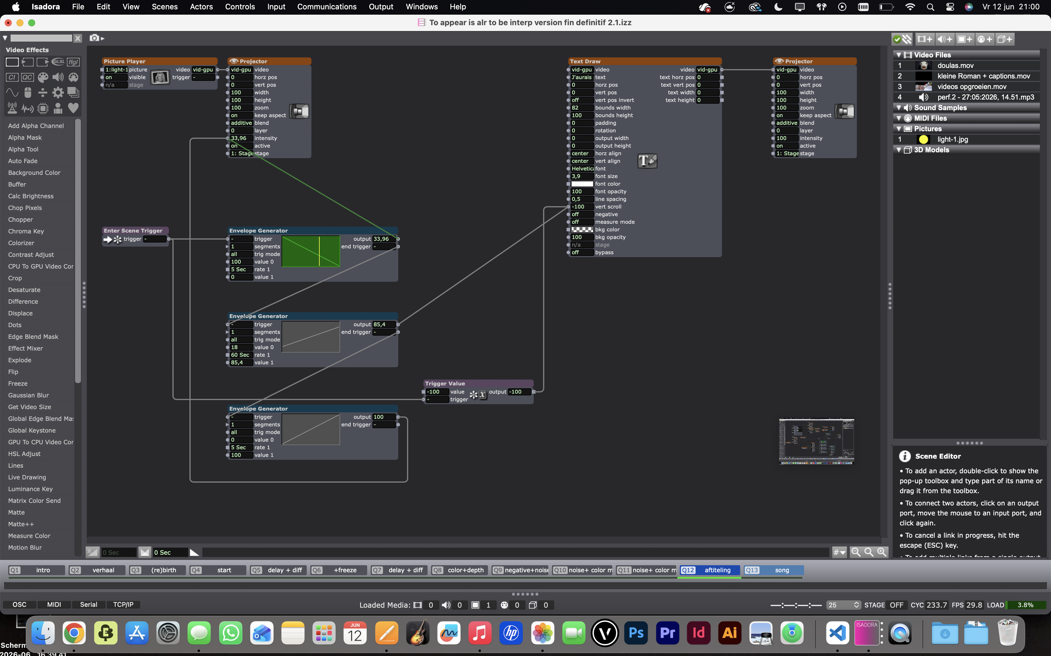The width and height of the screenshot is (1051, 656).
Task: Import MIDI file with MIDI plus icon
Action: 984,40
